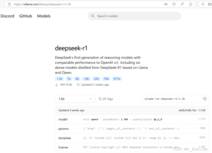
Task: Add page to favorites with star icon
Action: pyautogui.click(x=191, y=4)
